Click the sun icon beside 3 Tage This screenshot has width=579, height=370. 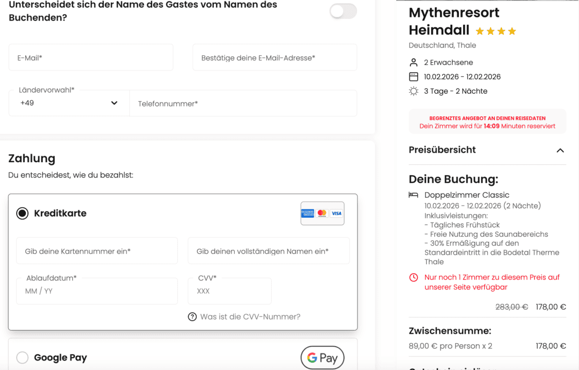tap(414, 91)
